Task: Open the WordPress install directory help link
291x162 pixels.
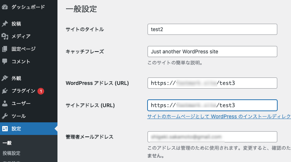Action: [219, 116]
